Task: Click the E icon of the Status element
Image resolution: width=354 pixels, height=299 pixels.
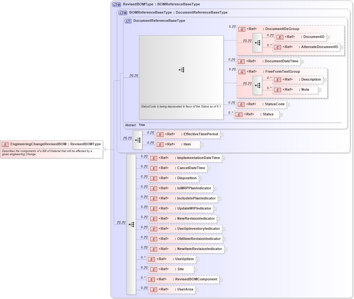Action: [239, 114]
